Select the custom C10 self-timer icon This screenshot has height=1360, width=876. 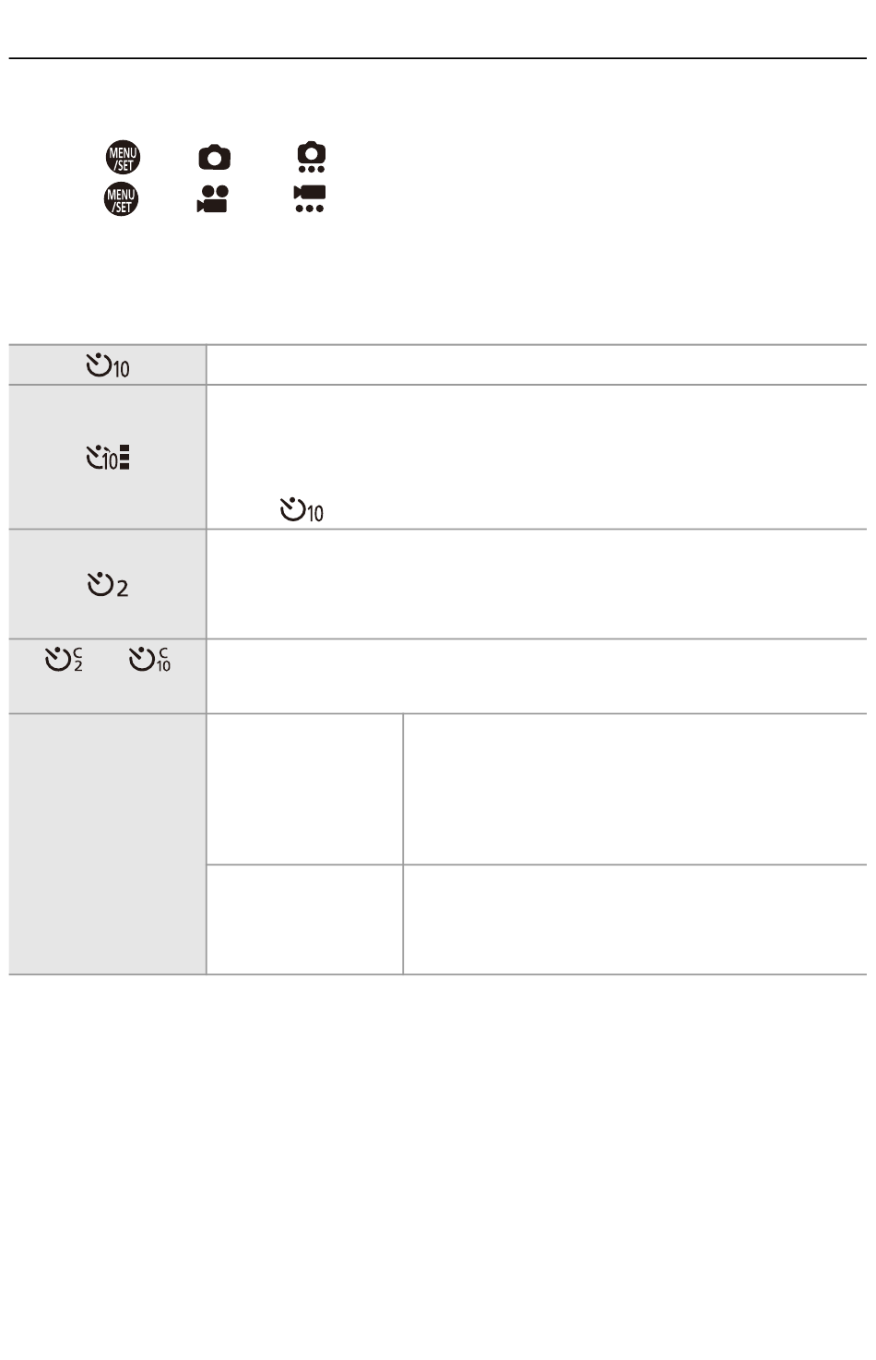click(149, 660)
